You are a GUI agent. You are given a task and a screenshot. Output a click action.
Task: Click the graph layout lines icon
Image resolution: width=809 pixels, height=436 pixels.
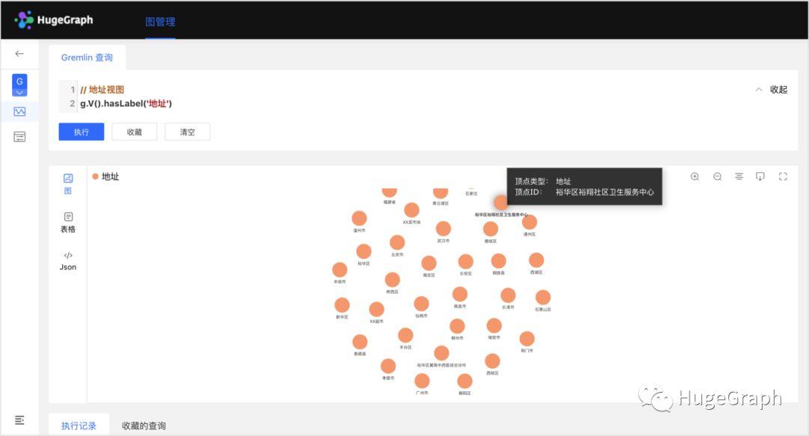click(739, 176)
